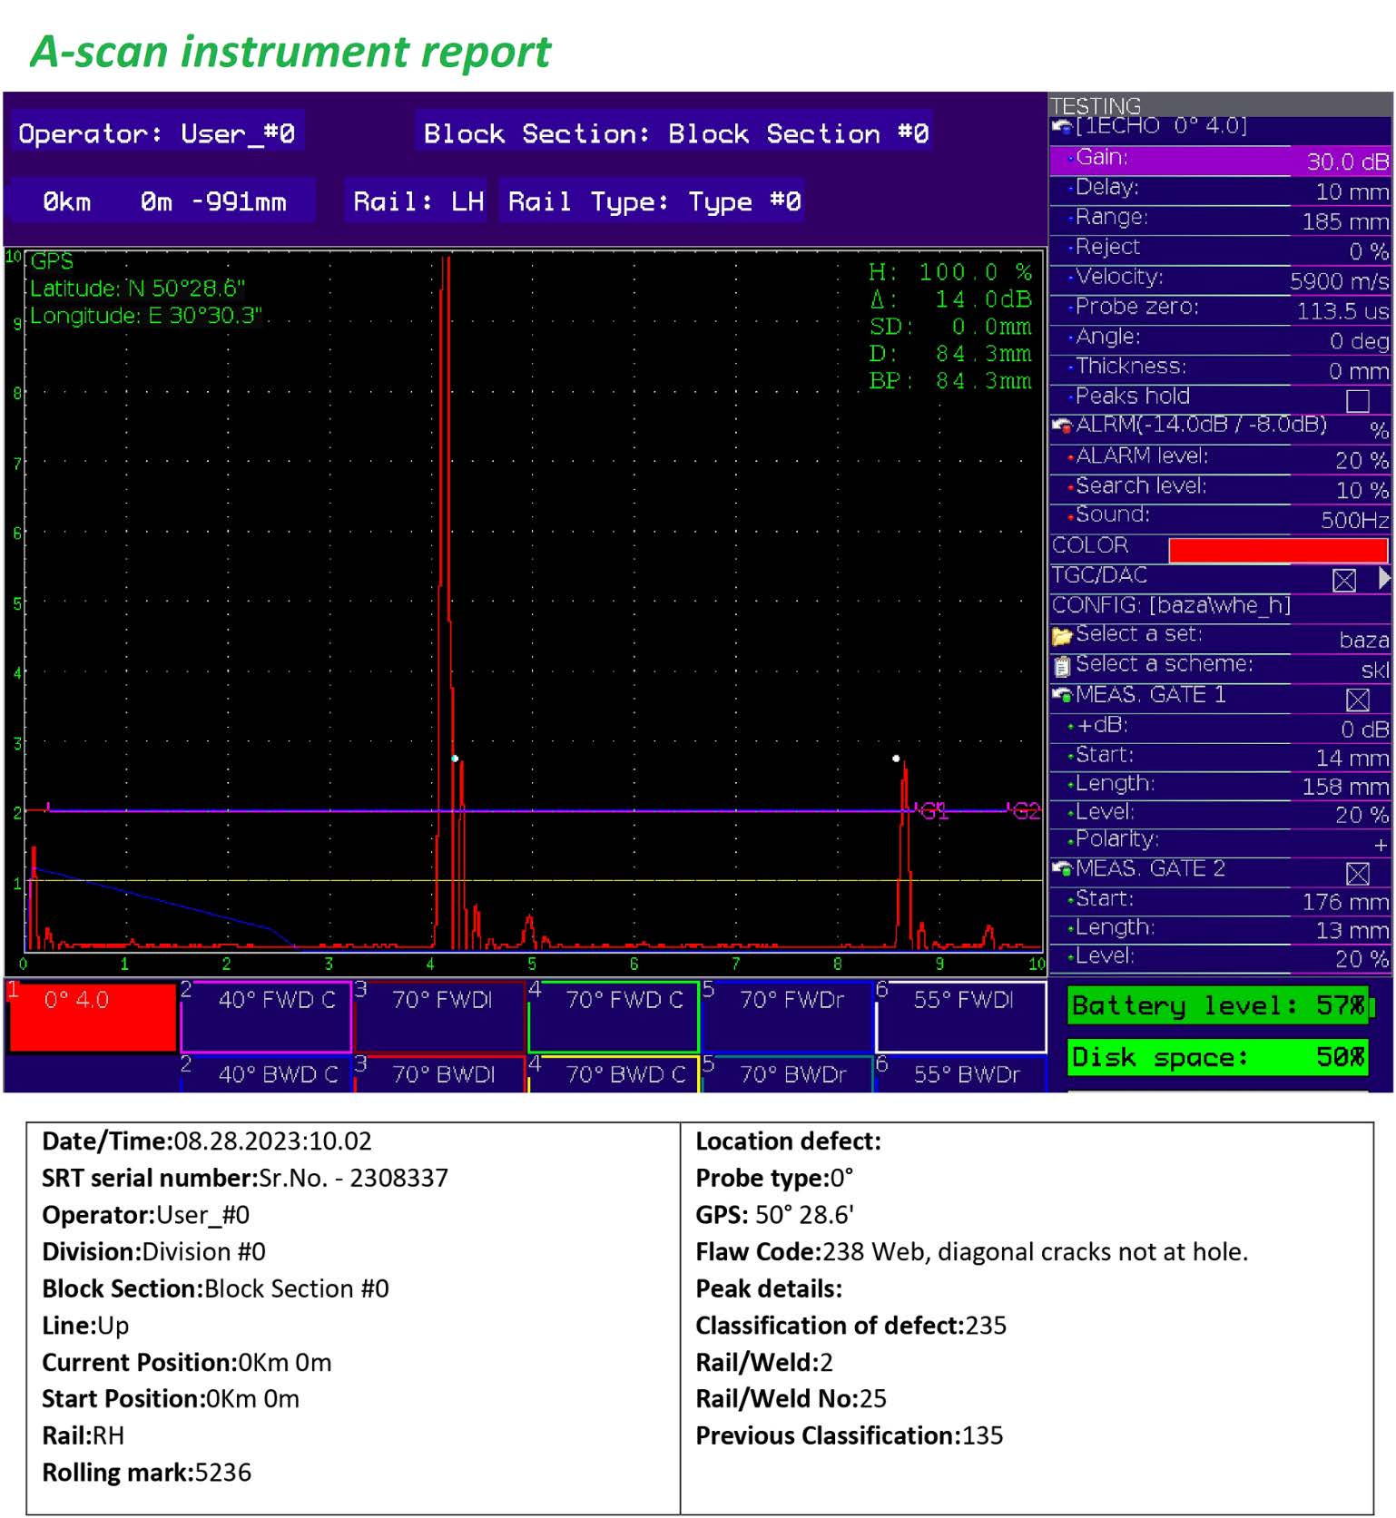The height and width of the screenshot is (1518, 1396).
Task: Open the Select a set folder icon
Action: click(1062, 636)
